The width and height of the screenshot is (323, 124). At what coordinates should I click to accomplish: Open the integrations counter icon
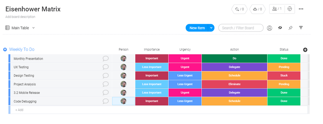[x=239, y=9]
